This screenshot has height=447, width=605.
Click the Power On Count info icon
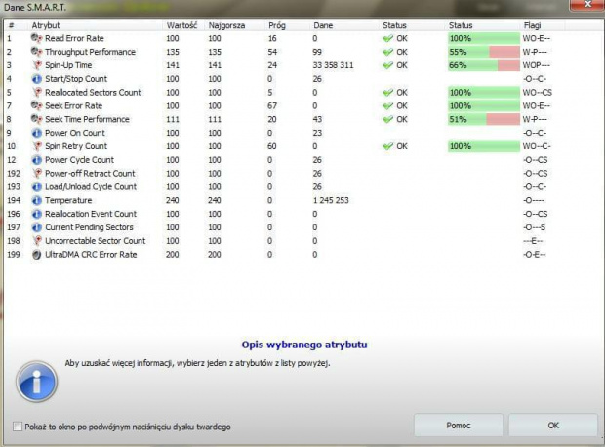click(37, 133)
